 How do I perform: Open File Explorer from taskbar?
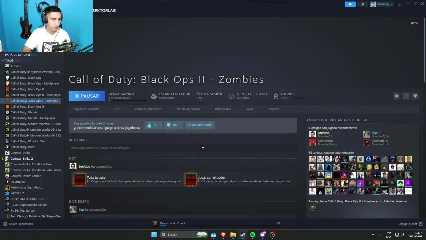[233, 235]
